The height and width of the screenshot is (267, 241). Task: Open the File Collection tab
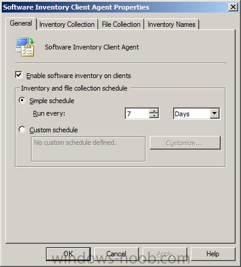(x=121, y=24)
